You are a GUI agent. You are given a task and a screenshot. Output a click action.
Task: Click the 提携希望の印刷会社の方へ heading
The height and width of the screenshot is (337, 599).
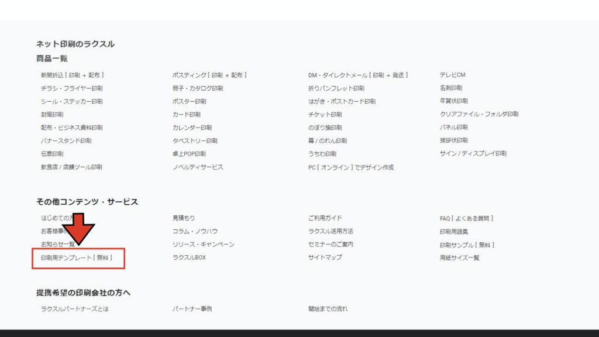coord(83,293)
